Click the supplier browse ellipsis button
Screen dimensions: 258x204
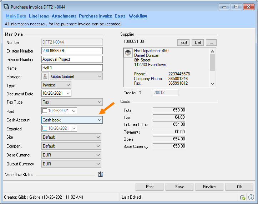coord(211,43)
